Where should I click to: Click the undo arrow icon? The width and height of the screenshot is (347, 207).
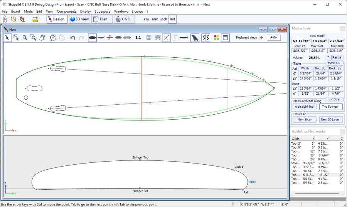pyautogui.click(x=72, y=37)
